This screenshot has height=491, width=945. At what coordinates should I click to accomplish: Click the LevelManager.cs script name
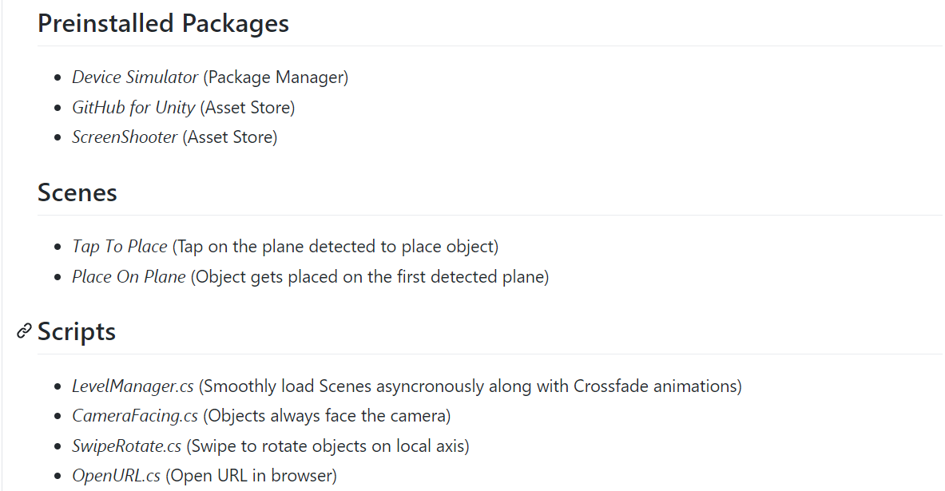133,386
